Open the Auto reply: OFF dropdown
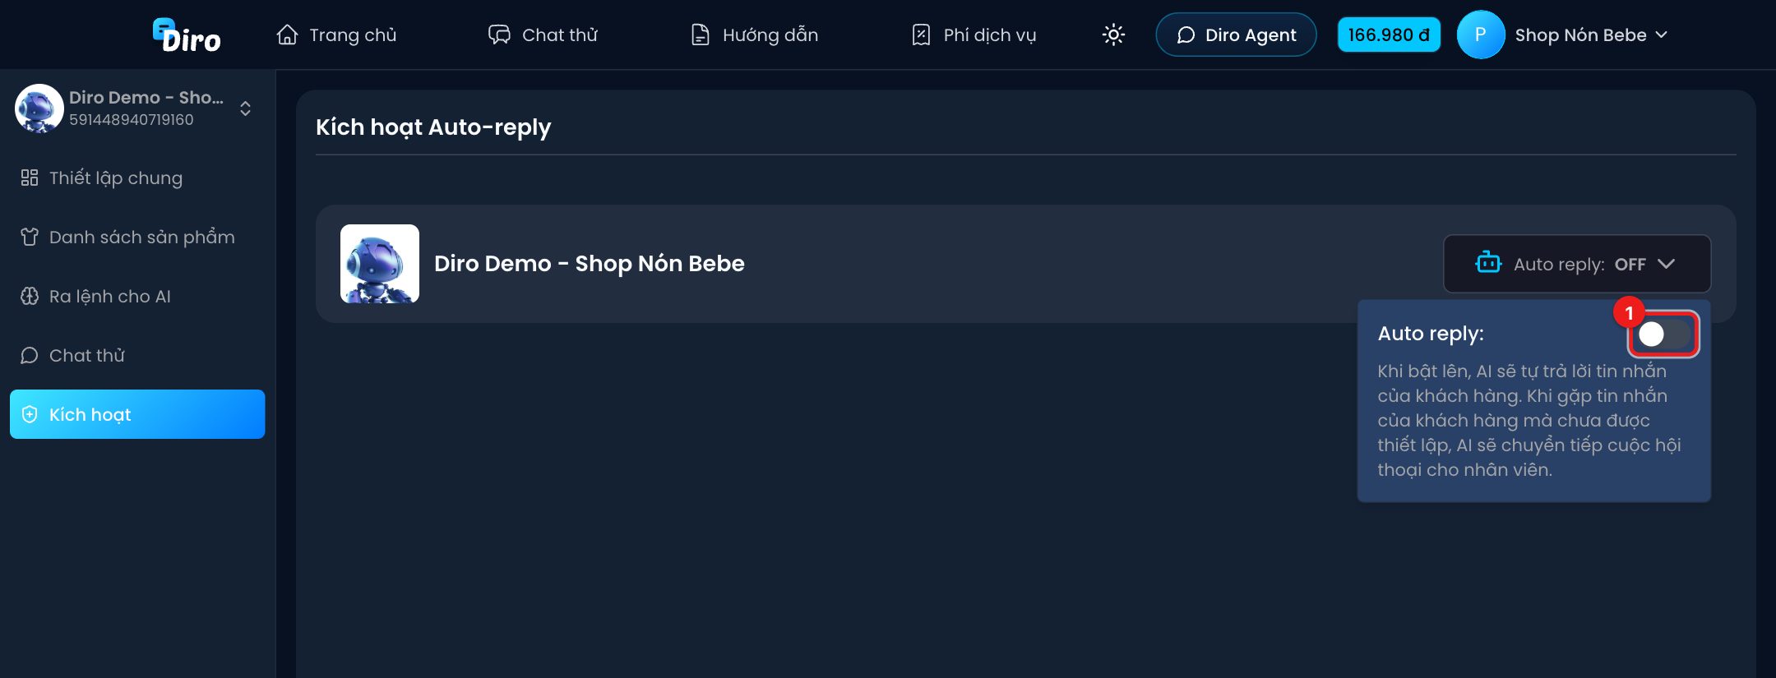The image size is (1776, 678). click(x=1576, y=264)
